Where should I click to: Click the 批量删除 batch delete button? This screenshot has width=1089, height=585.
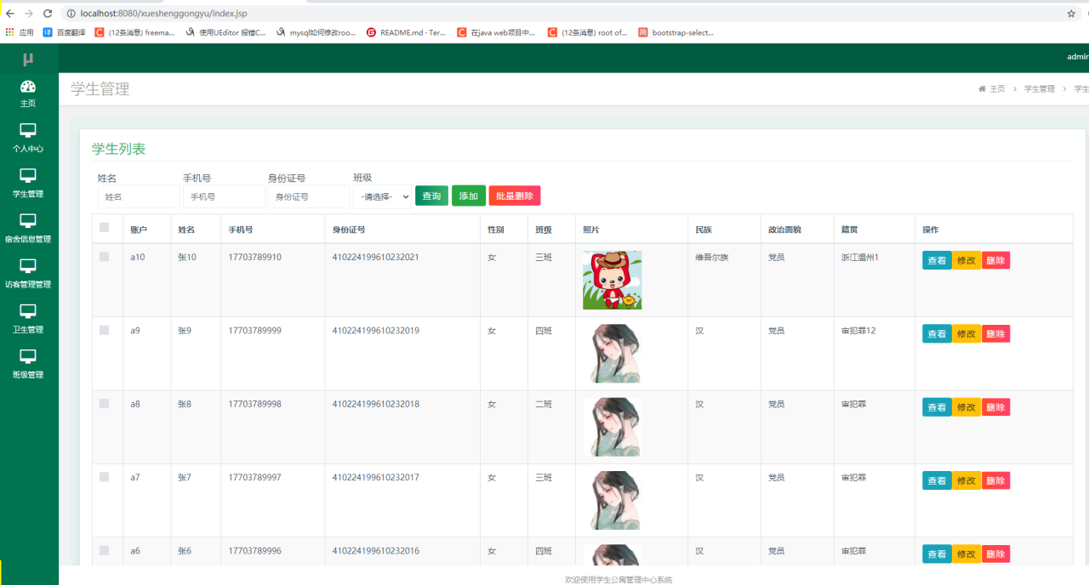(514, 196)
